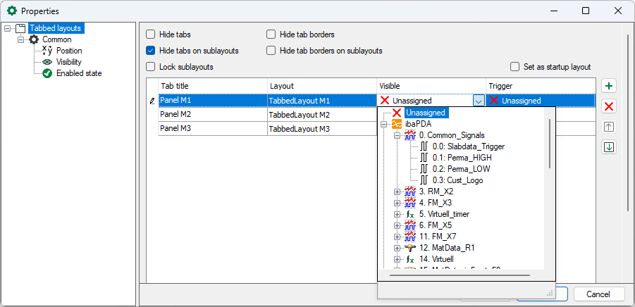635x307 pixels.
Task: Toggle Set as startup layout checkbox
Action: 514,67
